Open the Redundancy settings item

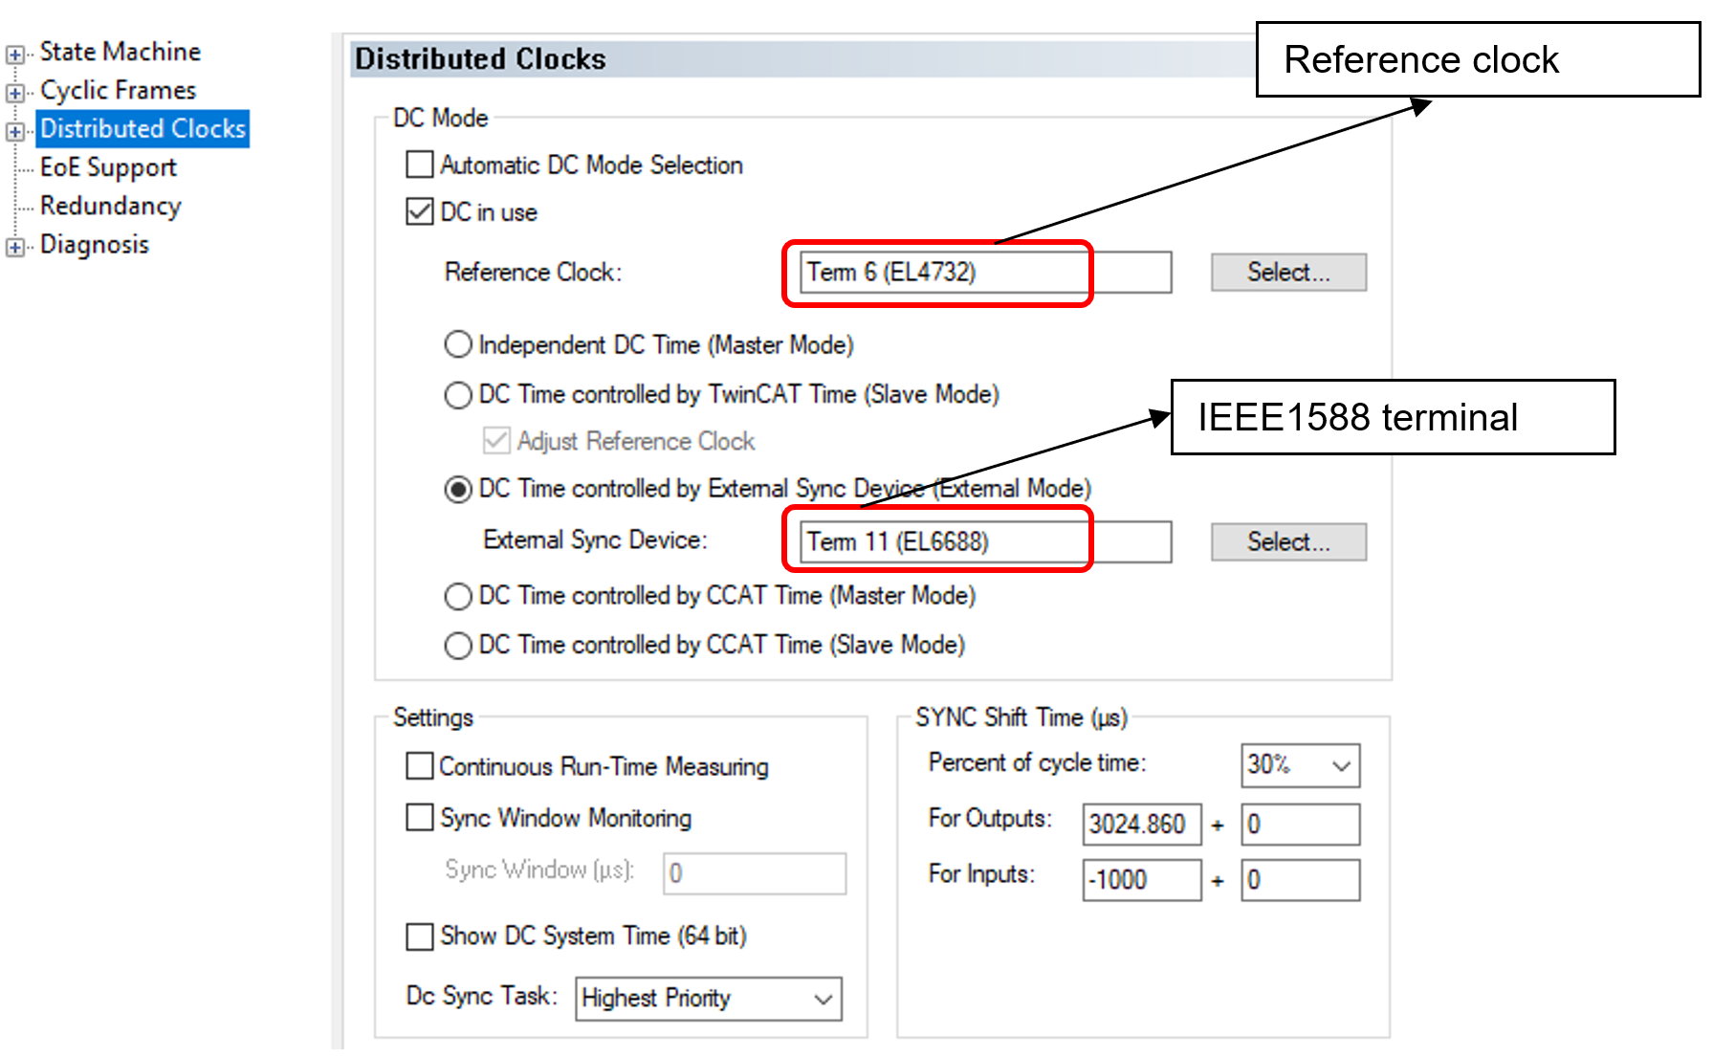110,206
